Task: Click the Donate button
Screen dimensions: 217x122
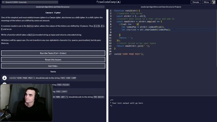Action: [x=196, y=2]
